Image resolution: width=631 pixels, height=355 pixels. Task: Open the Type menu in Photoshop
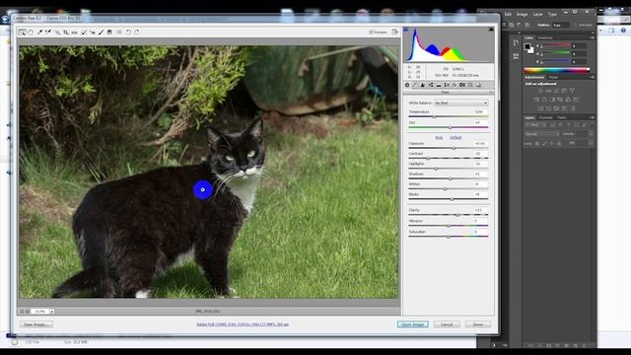[x=552, y=14]
